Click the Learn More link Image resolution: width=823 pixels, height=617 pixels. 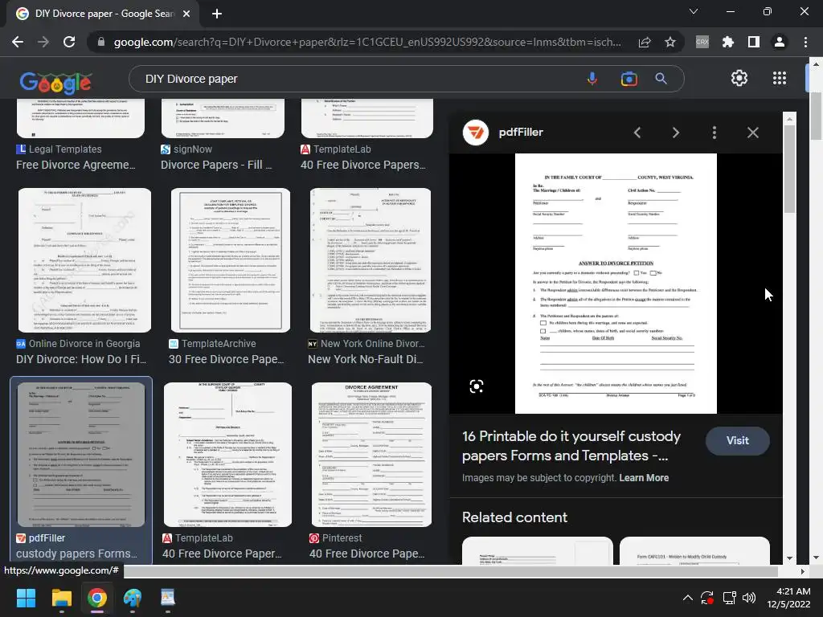(644, 478)
